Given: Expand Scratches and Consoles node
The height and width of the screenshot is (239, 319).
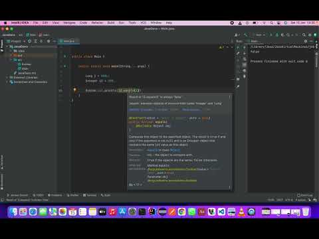Looking at the screenshot, I should (7, 82).
